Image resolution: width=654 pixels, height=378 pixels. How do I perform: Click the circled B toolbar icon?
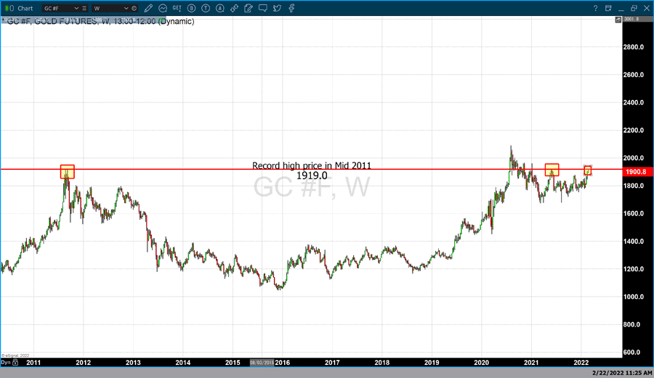click(192, 8)
